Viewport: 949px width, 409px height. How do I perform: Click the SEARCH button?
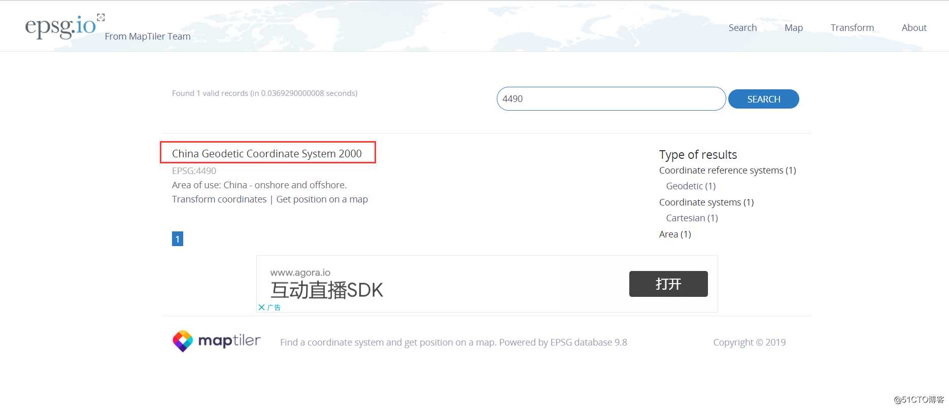pyautogui.click(x=764, y=99)
